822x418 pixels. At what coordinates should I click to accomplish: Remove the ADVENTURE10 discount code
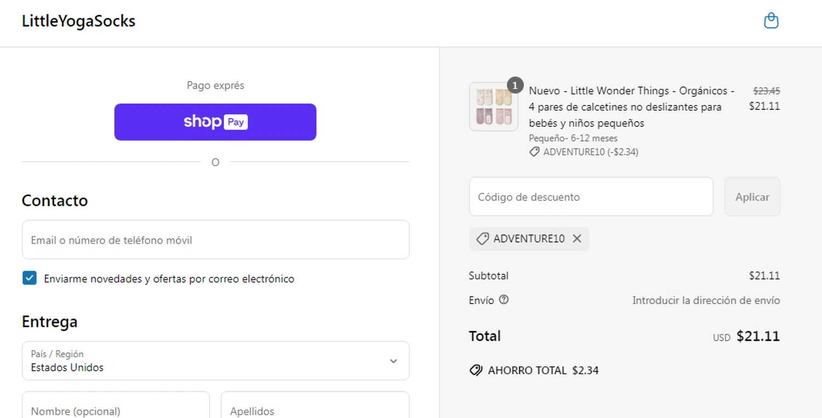tap(577, 238)
